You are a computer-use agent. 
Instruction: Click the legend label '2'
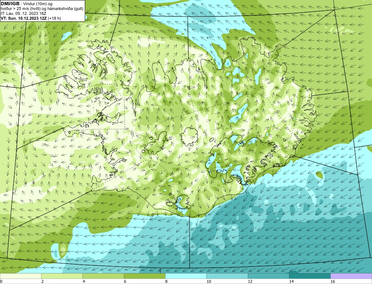pyautogui.click(x=42, y=281)
